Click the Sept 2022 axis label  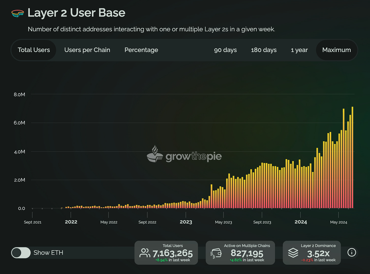pyautogui.click(x=147, y=222)
